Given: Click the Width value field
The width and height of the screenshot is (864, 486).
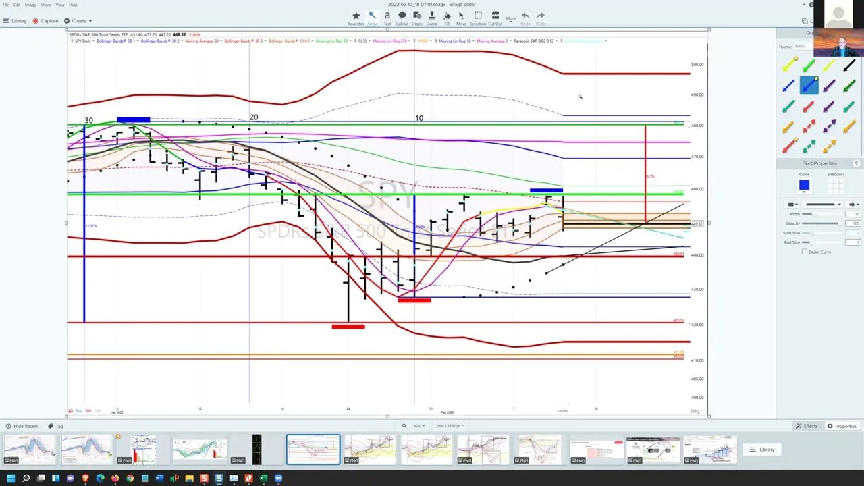Looking at the screenshot, I should [854, 214].
